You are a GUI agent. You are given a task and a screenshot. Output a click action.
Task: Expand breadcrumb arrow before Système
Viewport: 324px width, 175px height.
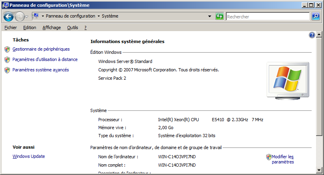click(99, 16)
